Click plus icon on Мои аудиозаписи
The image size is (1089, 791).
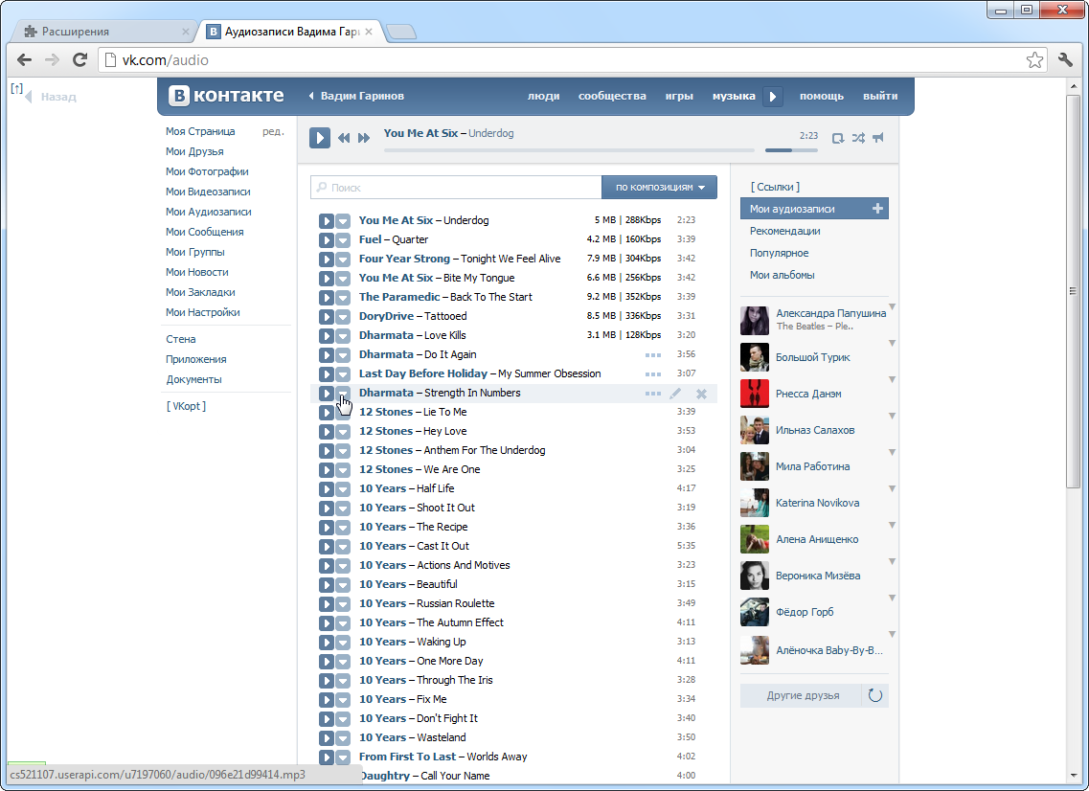(x=878, y=209)
